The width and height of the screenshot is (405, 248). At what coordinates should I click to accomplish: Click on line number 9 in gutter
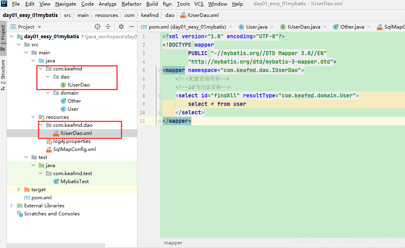tap(143, 104)
